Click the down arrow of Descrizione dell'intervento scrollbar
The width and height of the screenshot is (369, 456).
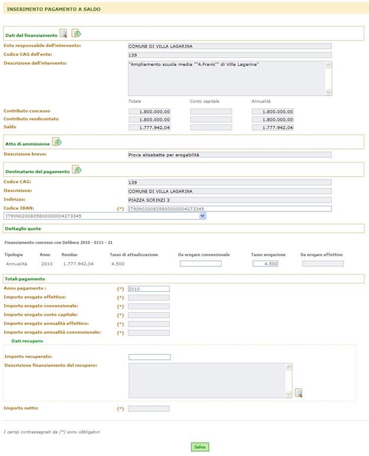tap(328, 92)
